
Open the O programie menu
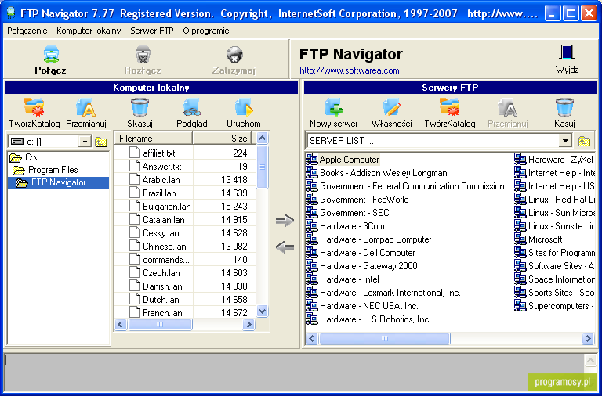[x=206, y=31]
